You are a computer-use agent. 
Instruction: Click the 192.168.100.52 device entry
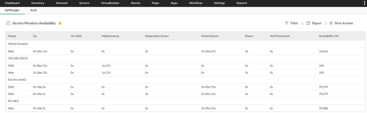click(x=18, y=58)
